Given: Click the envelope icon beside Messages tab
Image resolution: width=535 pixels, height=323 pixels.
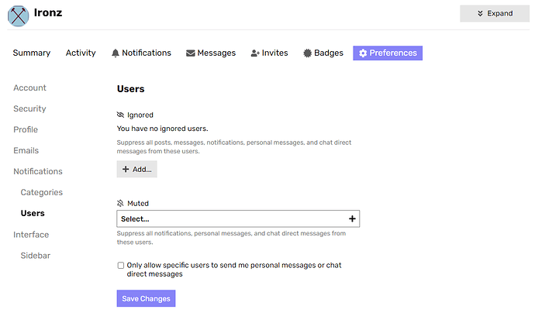Looking at the screenshot, I should click(191, 53).
